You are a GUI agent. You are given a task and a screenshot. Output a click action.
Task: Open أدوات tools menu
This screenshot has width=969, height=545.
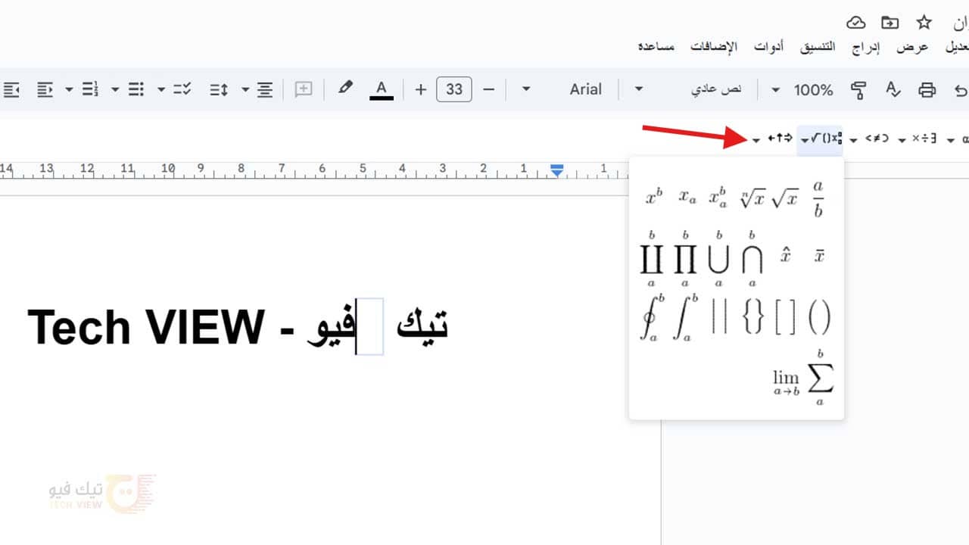click(x=769, y=47)
